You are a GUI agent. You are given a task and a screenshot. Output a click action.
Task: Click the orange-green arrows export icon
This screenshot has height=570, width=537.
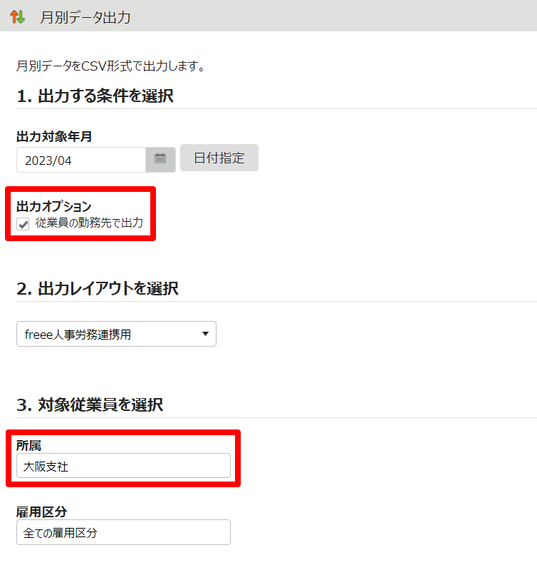(17, 16)
